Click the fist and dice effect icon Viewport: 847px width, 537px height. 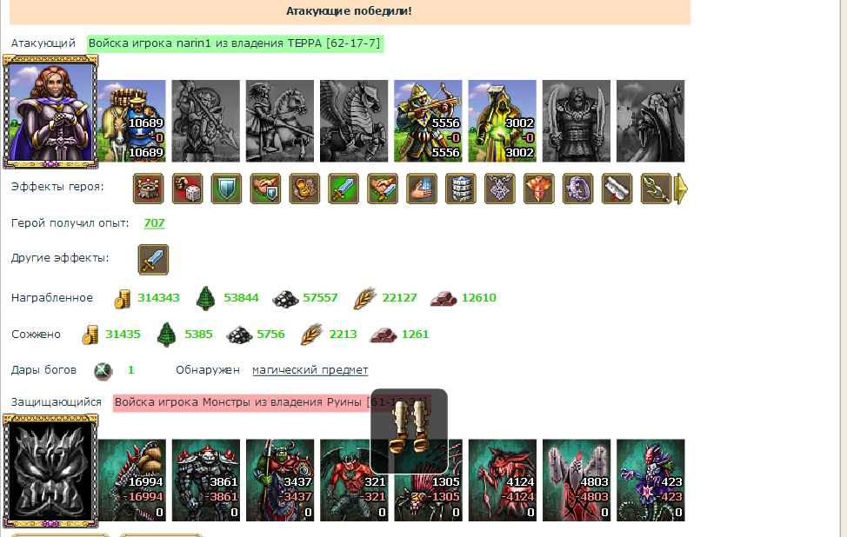click(188, 189)
